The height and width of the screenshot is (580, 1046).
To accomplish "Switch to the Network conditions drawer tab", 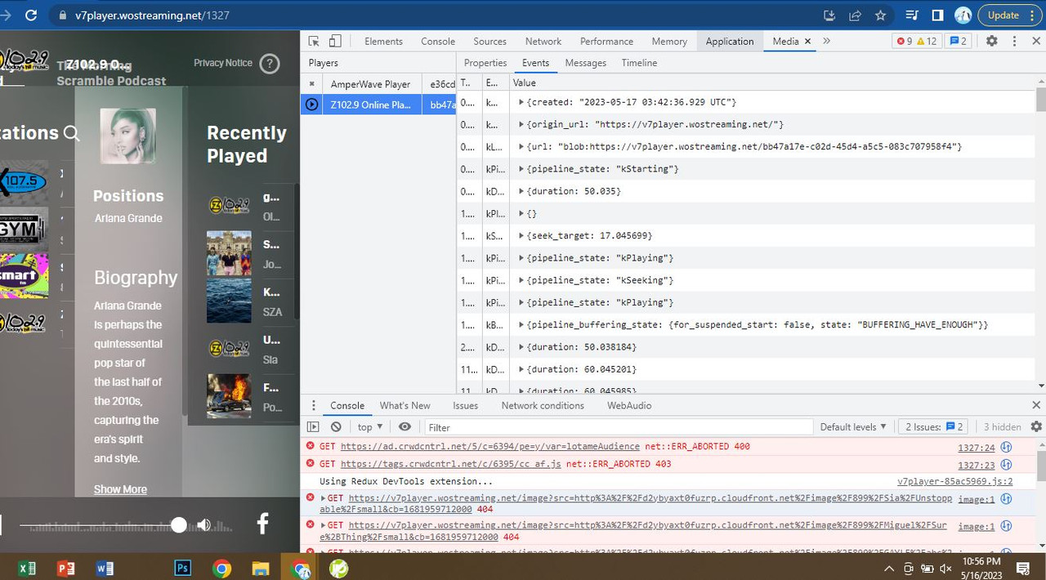I will point(543,405).
